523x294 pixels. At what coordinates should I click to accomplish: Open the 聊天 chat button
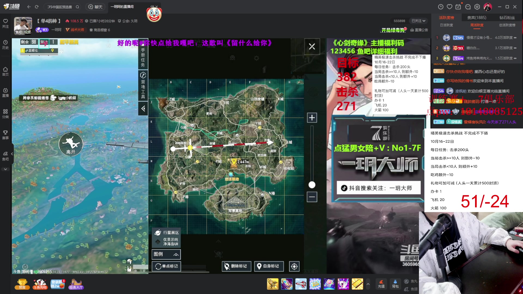(x=96, y=7)
